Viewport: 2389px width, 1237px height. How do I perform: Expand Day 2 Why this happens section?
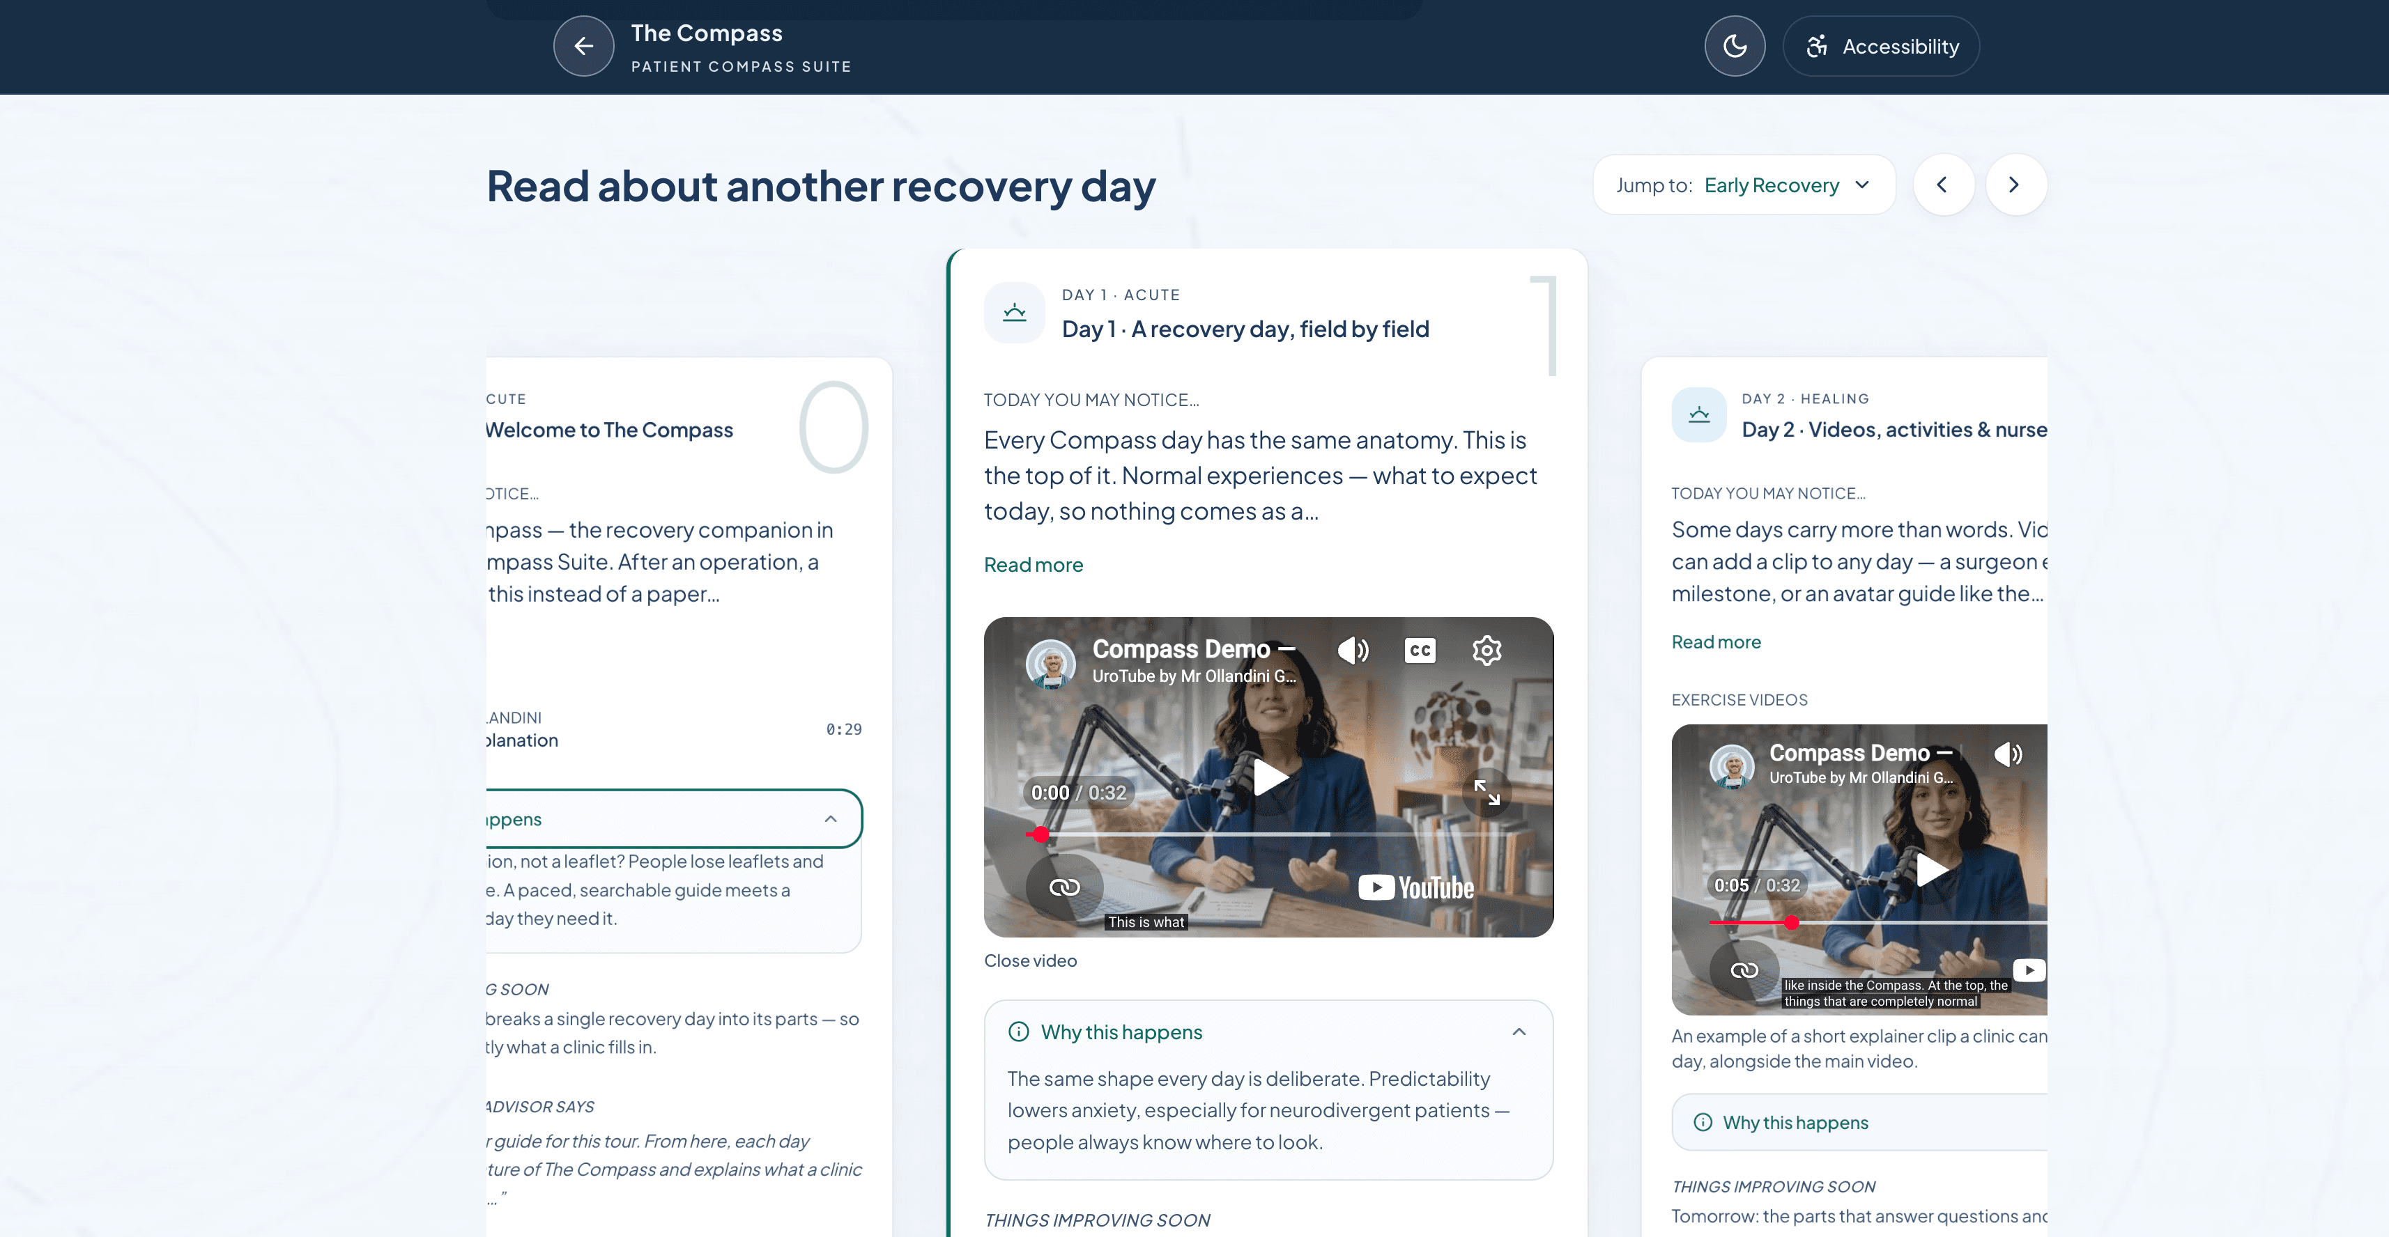coord(1859,1122)
